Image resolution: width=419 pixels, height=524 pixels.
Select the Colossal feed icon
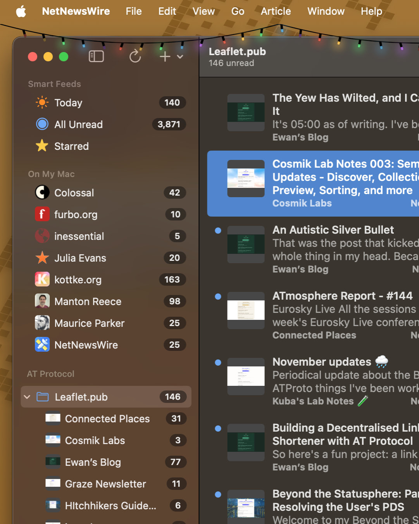pyautogui.click(x=42, y=193)
